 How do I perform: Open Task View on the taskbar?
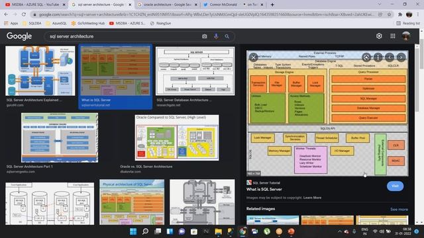[x=158, y=231]
